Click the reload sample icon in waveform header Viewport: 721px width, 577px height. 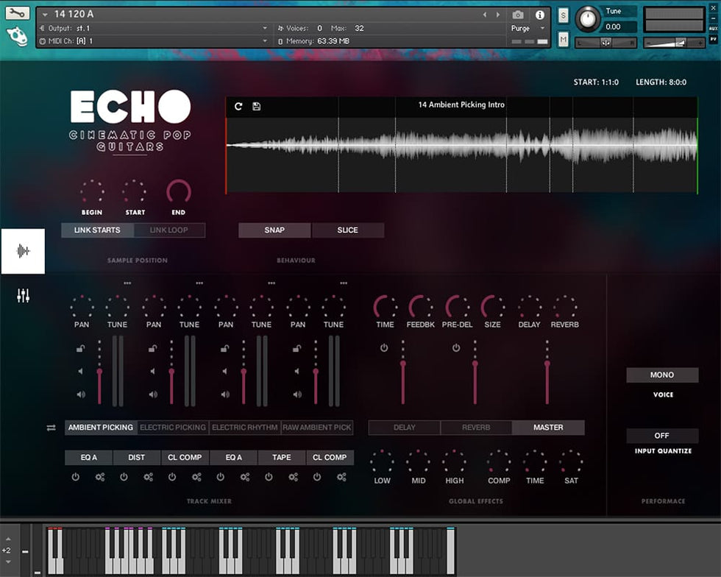click(238, 106)
